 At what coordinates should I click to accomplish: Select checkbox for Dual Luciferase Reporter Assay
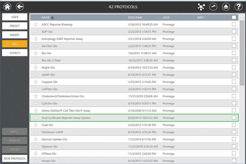(234, 118)
